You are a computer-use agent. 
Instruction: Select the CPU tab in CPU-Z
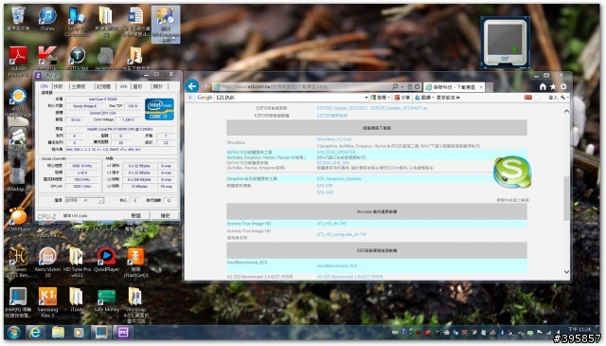[45, 86]
